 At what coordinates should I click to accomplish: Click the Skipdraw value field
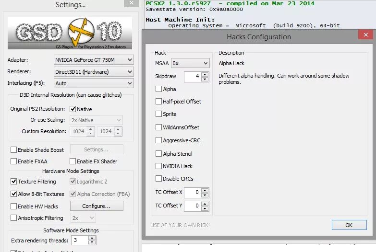click(193, 77)
